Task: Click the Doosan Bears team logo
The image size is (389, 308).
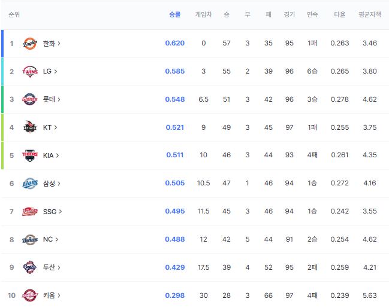Action: click(x=30, y=267)
